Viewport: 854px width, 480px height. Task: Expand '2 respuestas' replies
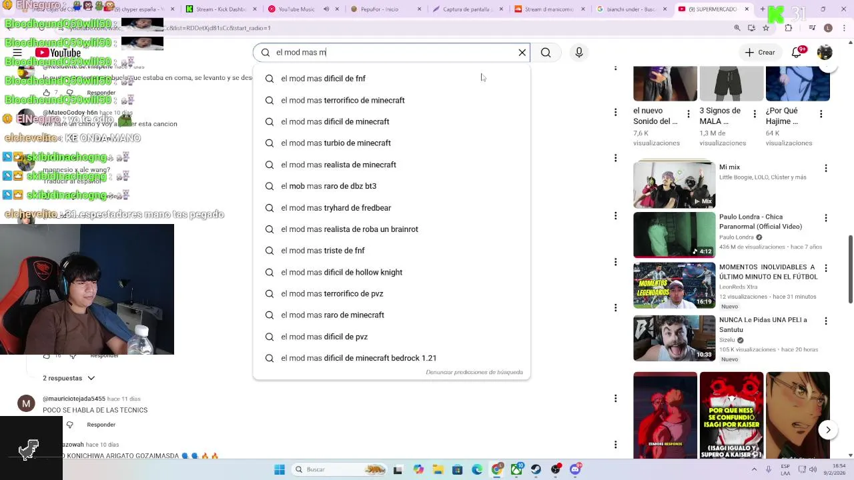click(69, 378)
